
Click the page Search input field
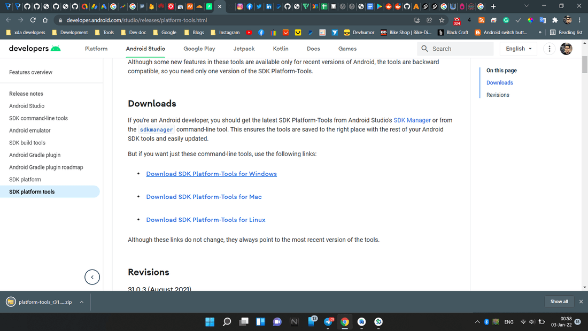[x=455, y=49]
